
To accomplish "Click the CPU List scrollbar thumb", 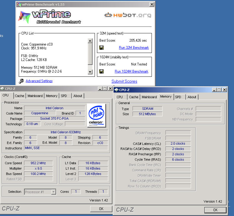I will tap(90, 54).
